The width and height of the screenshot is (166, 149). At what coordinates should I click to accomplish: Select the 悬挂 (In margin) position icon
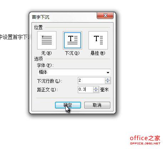click(98, 40)
